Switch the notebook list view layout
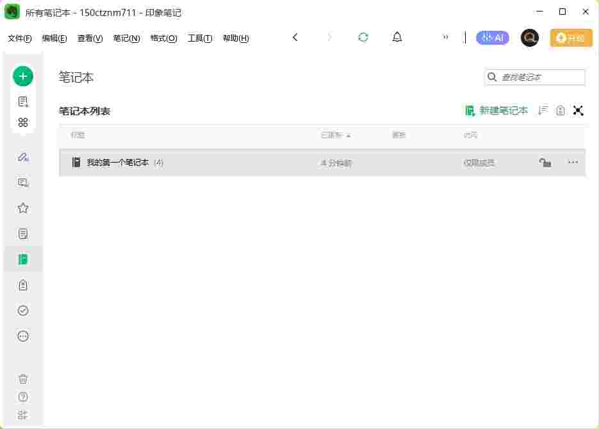 pos(561,110)
